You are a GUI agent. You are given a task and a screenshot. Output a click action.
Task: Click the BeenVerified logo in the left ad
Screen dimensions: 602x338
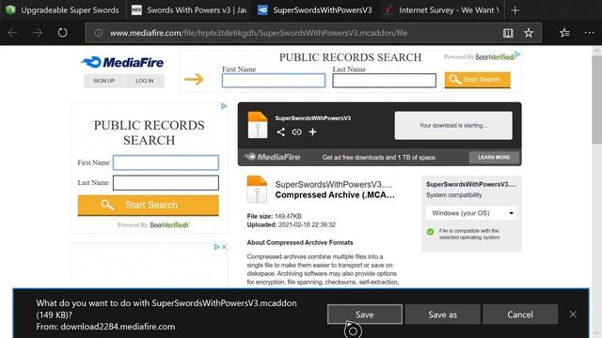click(169, 225)
